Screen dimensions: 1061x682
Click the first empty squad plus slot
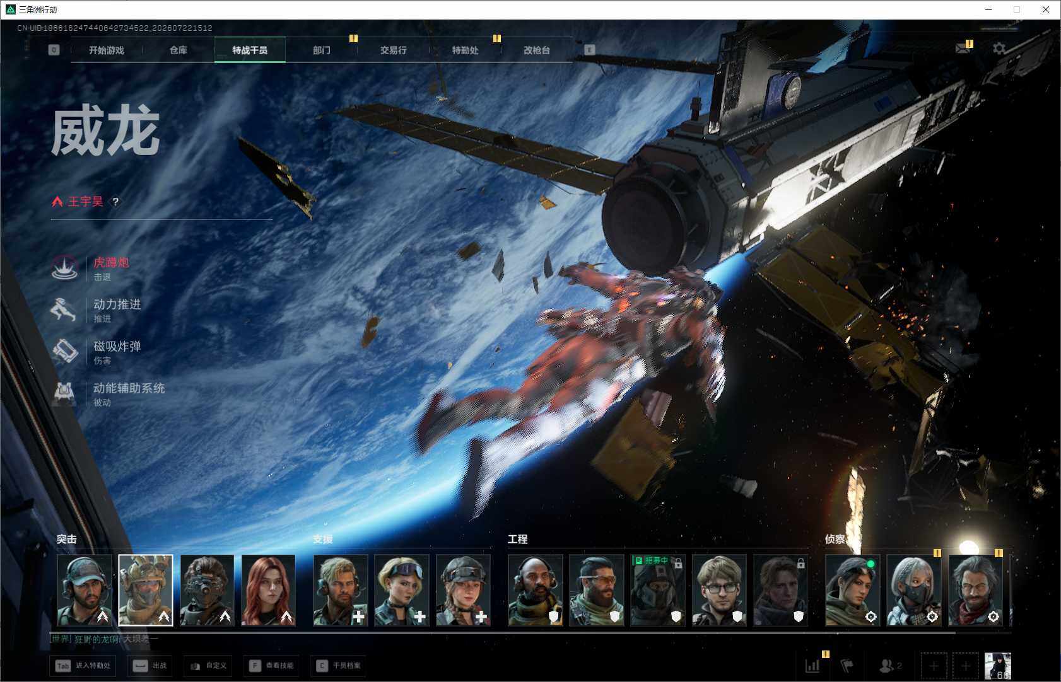click(x=934, y=666)
